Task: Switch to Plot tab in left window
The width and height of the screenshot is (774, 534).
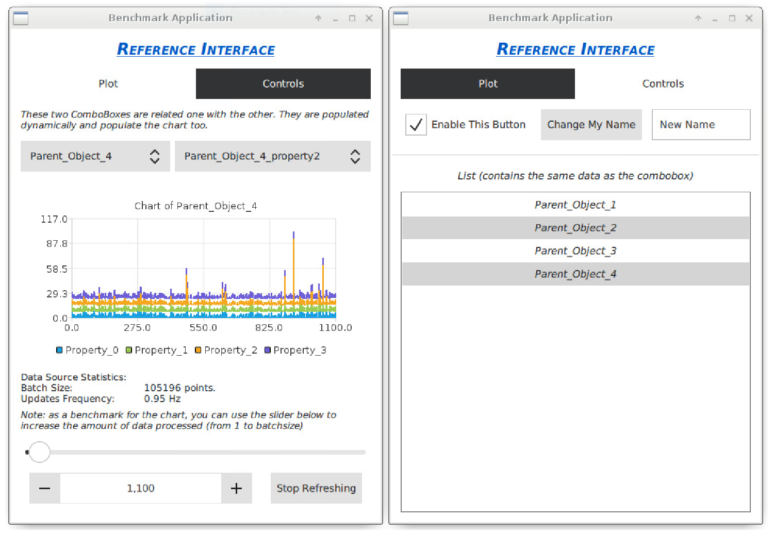Action: 108,84
